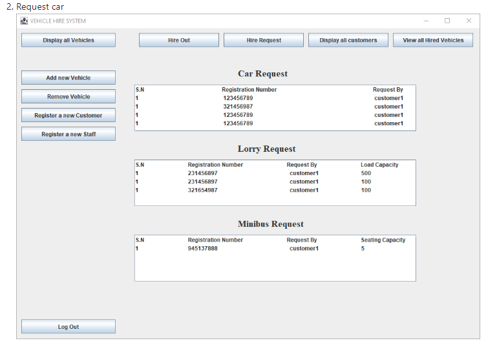Click the Log Out button
488x345 pixels.
(x=69, y=327)
